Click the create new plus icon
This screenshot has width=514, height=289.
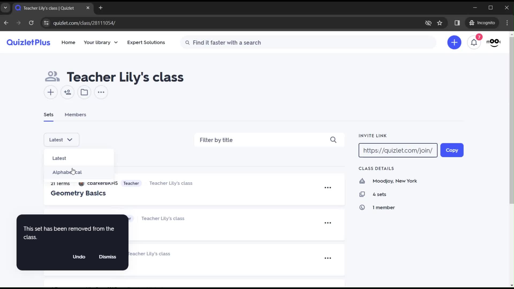coord(454,42)
